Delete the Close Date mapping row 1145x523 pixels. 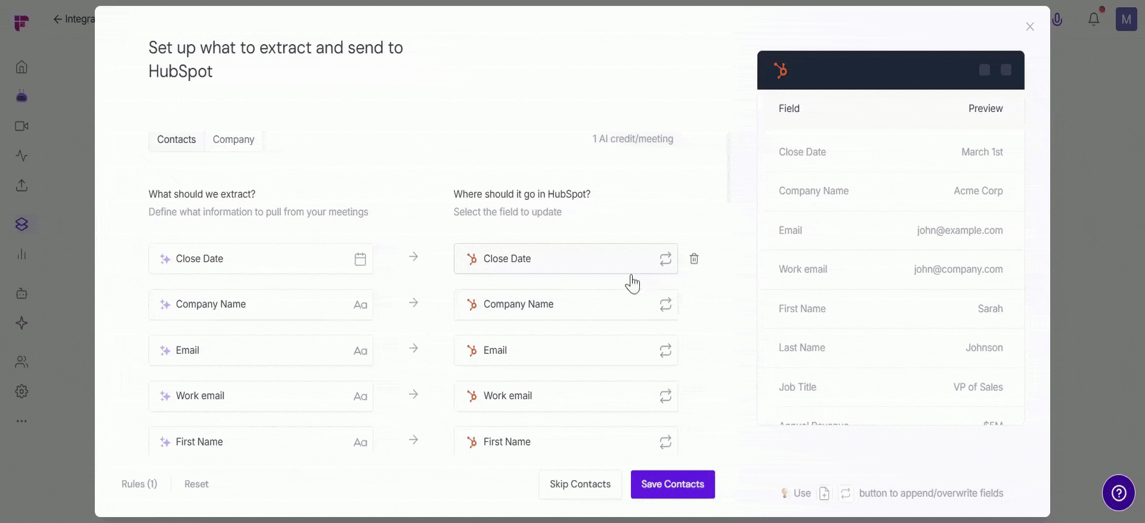694,259
